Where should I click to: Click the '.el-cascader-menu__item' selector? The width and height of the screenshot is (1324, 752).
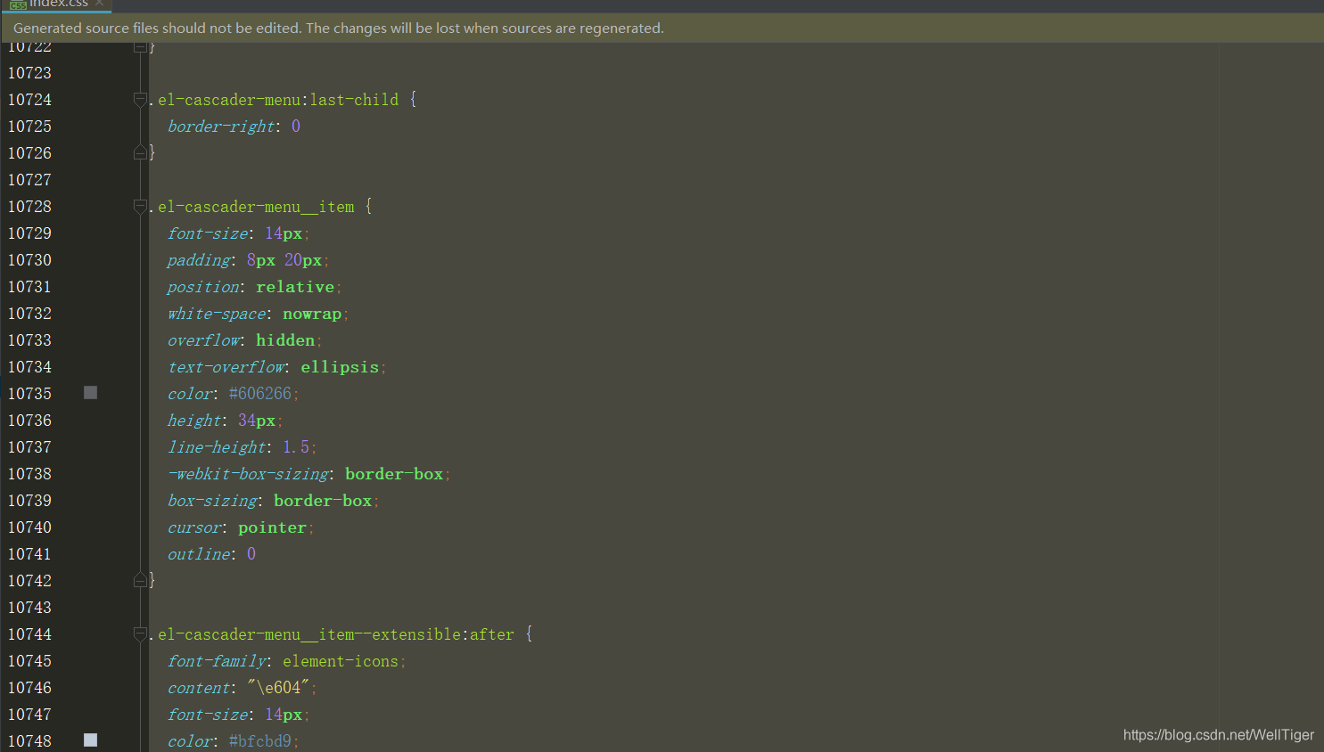coord(251,207)
